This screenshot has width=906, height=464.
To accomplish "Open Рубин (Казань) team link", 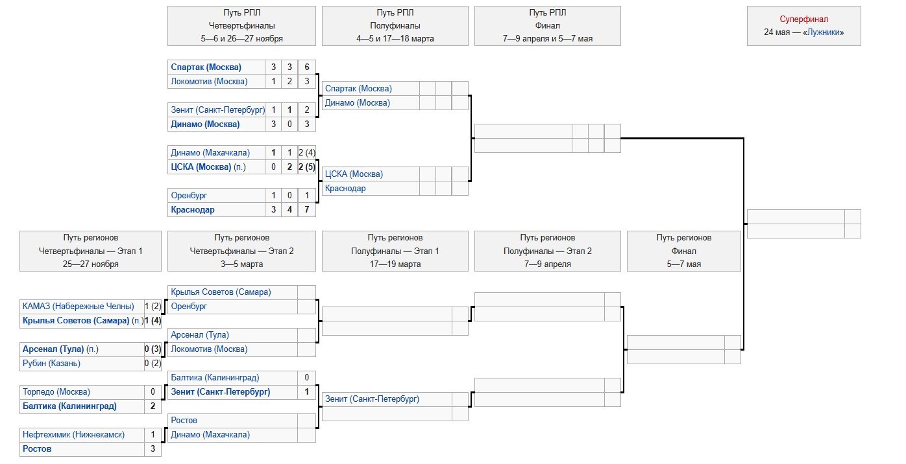I will coord(51,364).
